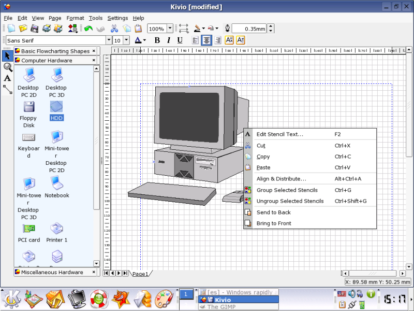Go to the first page navigation button
The width and height of the screenshot is (414, 311).
point(106,273)
